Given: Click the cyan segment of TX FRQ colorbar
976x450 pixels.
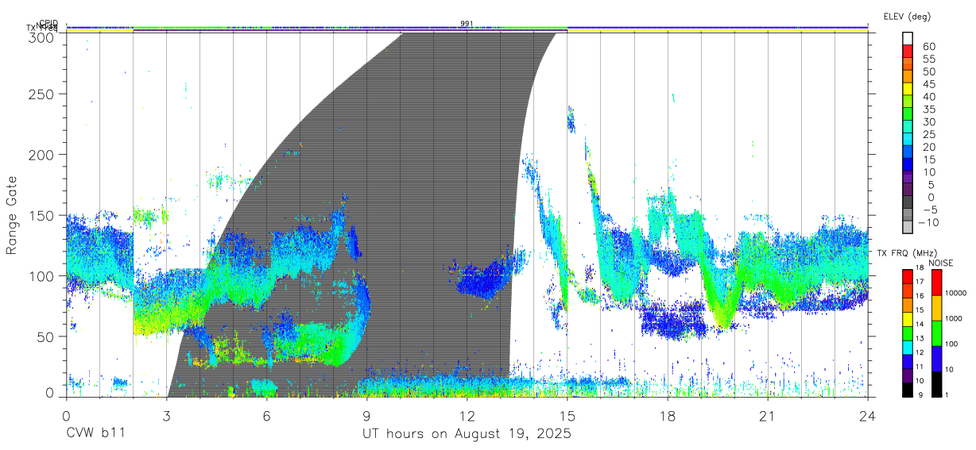Looking at the screenshot, I should (907, 348).
